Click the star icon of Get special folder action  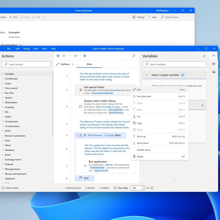[x=81, y=90]
